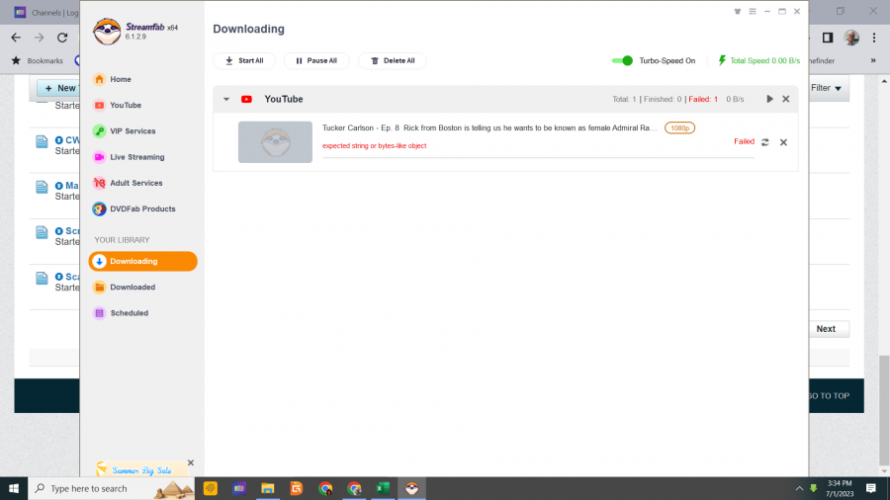Collapse the YouTube download group
Image resolution: width=890 pixels, height=500 pixels.
pyautogui.click(x=225, y=99)
